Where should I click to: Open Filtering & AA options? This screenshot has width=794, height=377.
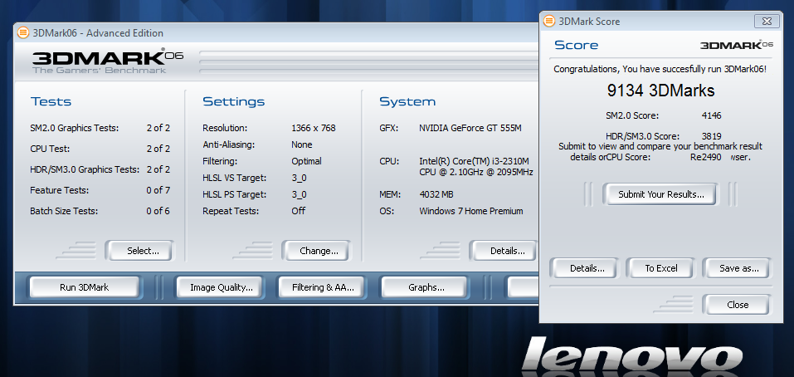tap(321, 287)
